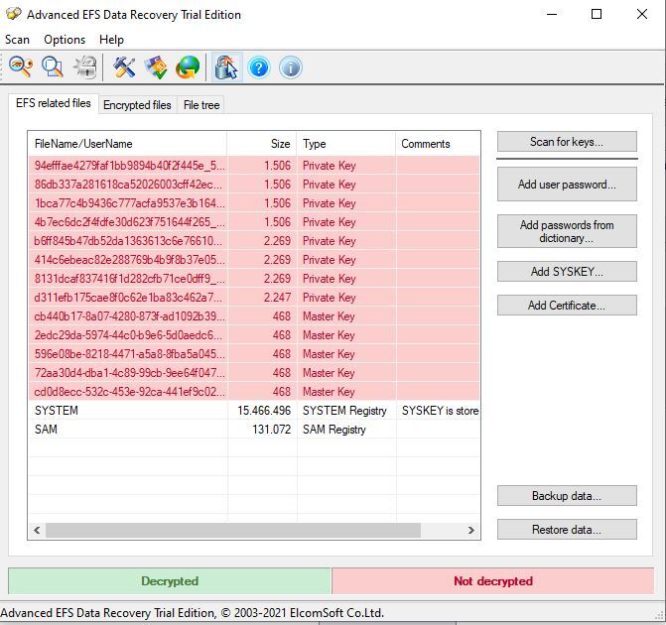This screenshot has height=625, width=666.
Task: Select the row b6ff845b47db52da1363613c6e76610...
Action: pos(254,241)
